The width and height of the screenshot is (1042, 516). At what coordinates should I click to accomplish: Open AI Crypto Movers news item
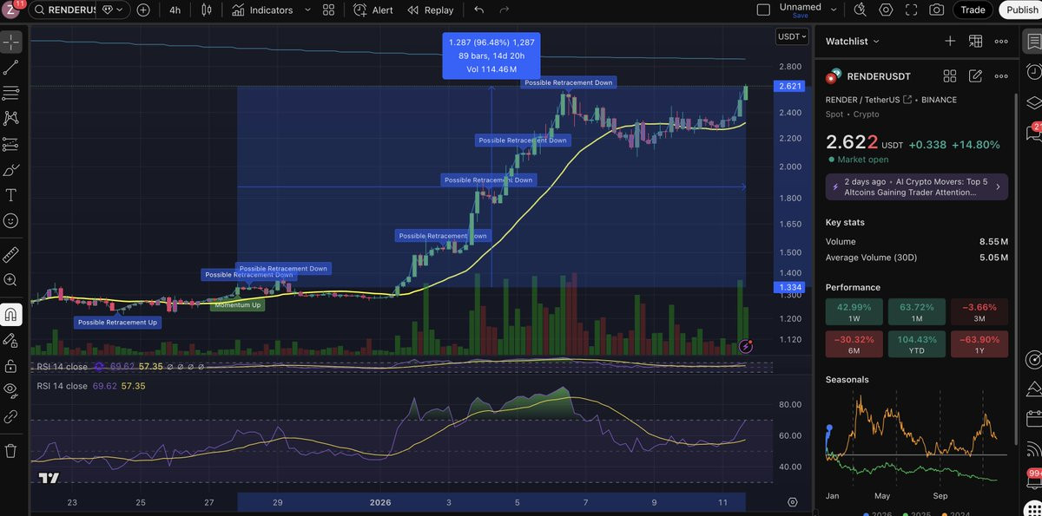(916, 187)
